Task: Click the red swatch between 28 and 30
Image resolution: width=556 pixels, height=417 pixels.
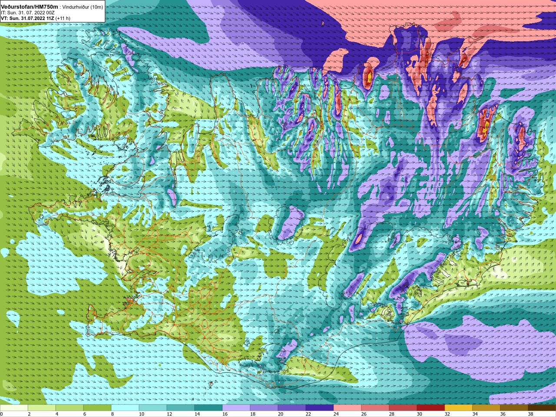Action: tap(403, 408)
